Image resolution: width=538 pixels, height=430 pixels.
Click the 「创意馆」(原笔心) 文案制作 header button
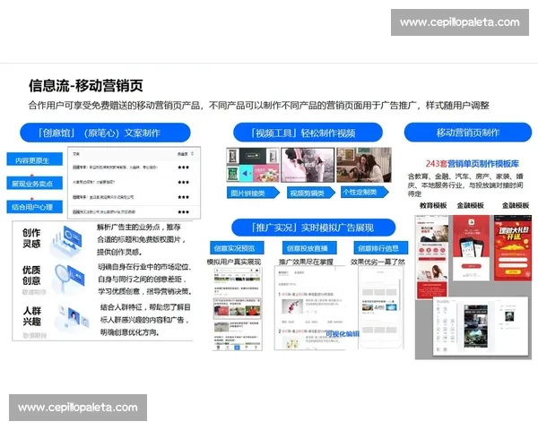coord(105,133)
